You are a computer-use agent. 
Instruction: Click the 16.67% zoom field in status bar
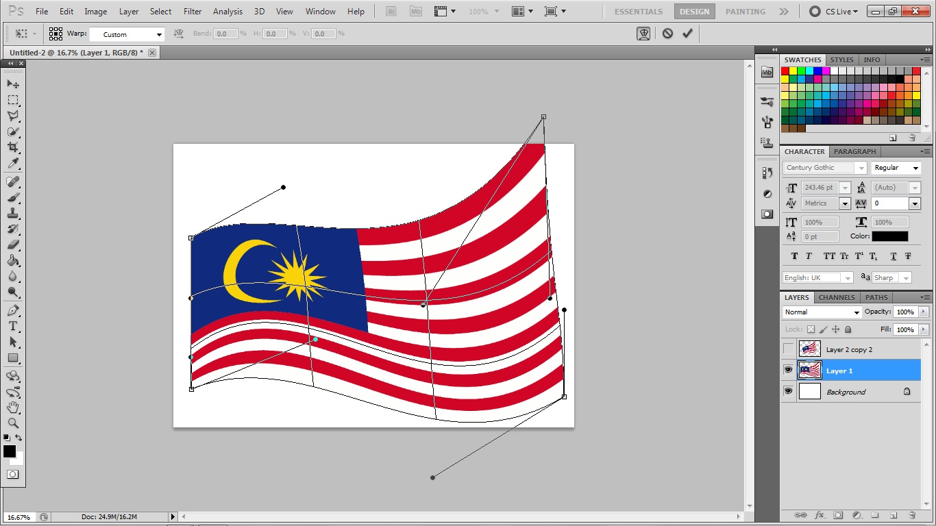click(x=19, y=517)
